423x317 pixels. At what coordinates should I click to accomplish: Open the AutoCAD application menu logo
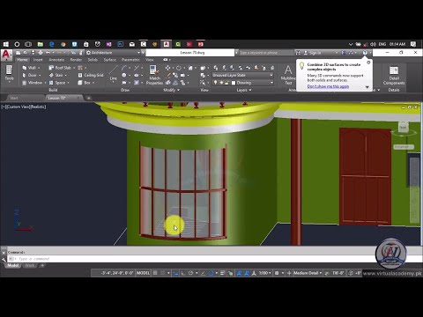(6, 55)
